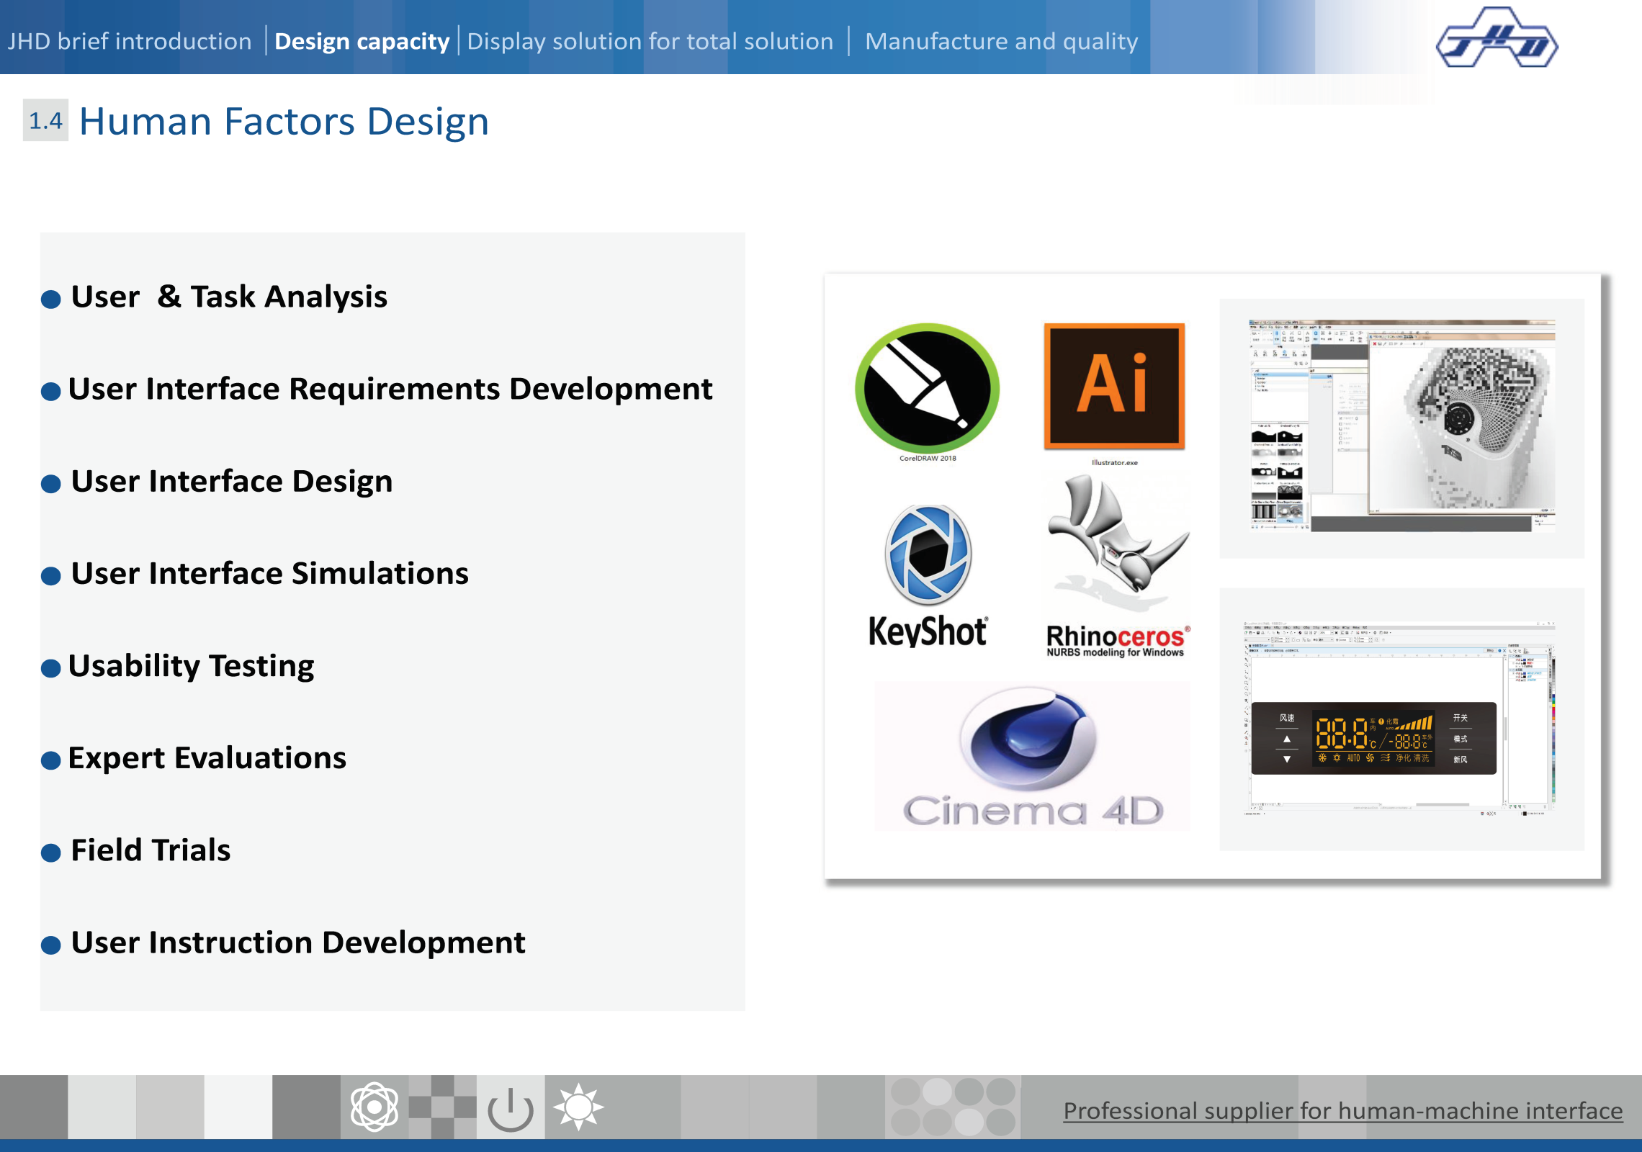This screenshot has width=1642, height=1152.
Task: Open the JHD brief introduction tab
Action: point(130,41)
